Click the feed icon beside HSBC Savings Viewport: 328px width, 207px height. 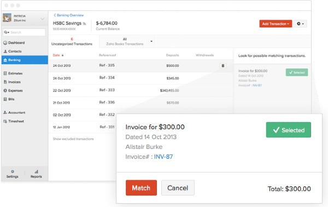84,24
